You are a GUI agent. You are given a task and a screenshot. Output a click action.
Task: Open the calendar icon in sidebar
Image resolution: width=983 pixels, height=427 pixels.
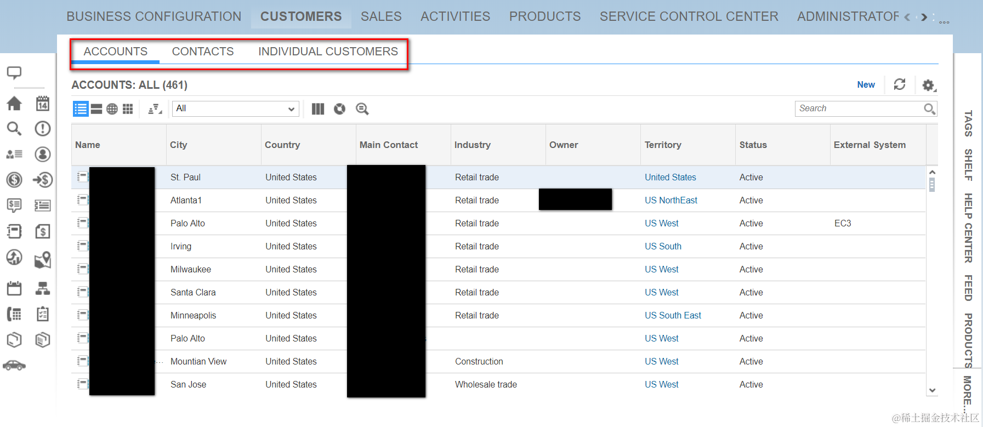(x=43, y=104)
